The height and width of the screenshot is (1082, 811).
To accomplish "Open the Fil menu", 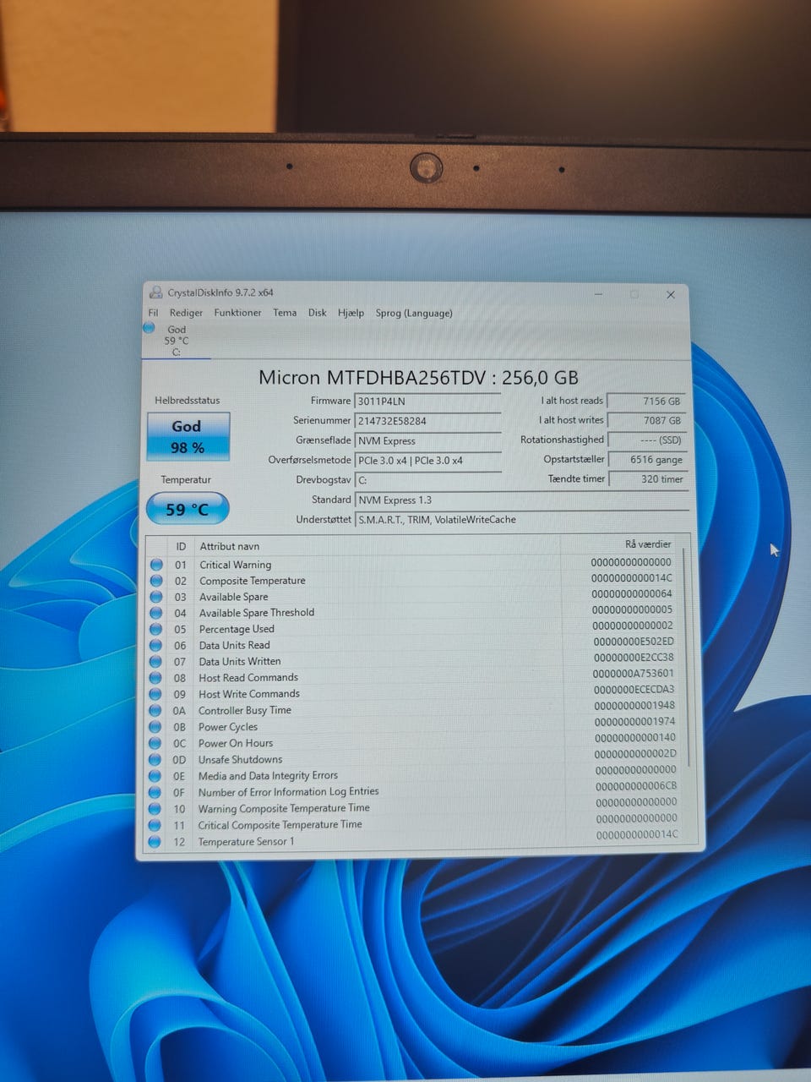I will [x=153, y=313].
